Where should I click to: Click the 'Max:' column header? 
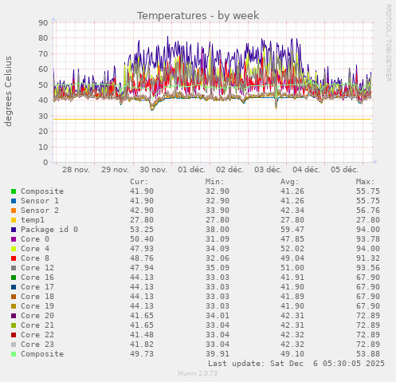click(x=365, y=182)
